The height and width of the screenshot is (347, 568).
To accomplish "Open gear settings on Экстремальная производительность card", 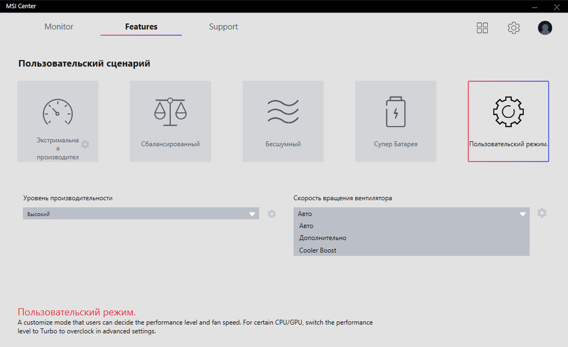I will (85, 145).
